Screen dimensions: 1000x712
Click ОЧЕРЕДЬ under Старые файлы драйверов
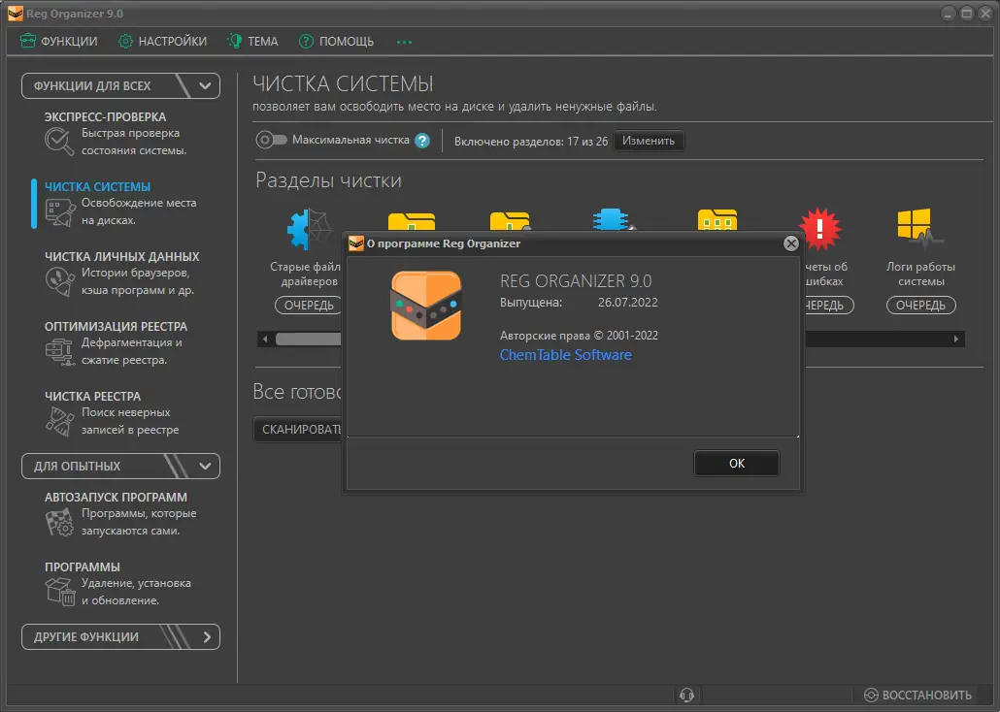click(309, 306)
